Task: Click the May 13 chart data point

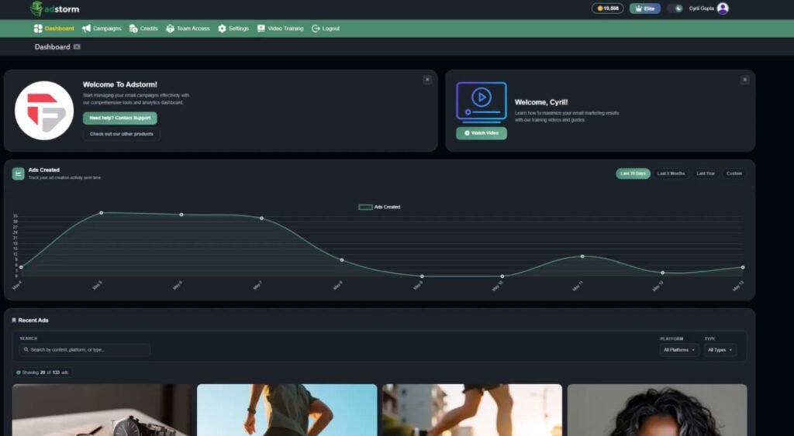Action: [743, 267]
